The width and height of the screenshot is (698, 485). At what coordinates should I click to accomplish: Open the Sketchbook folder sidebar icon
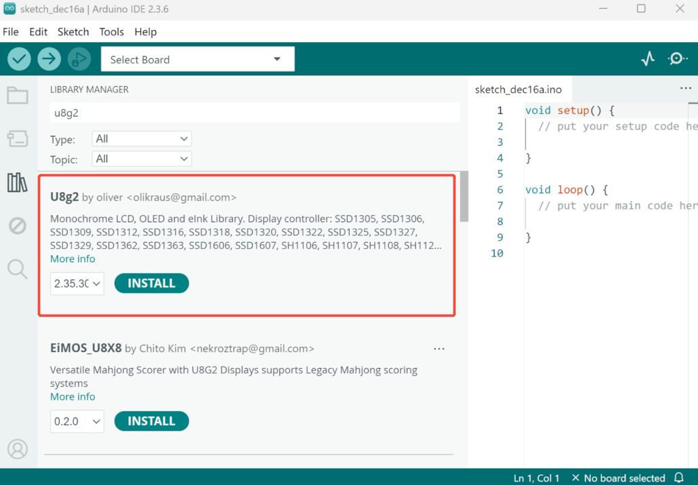point(18,96)
